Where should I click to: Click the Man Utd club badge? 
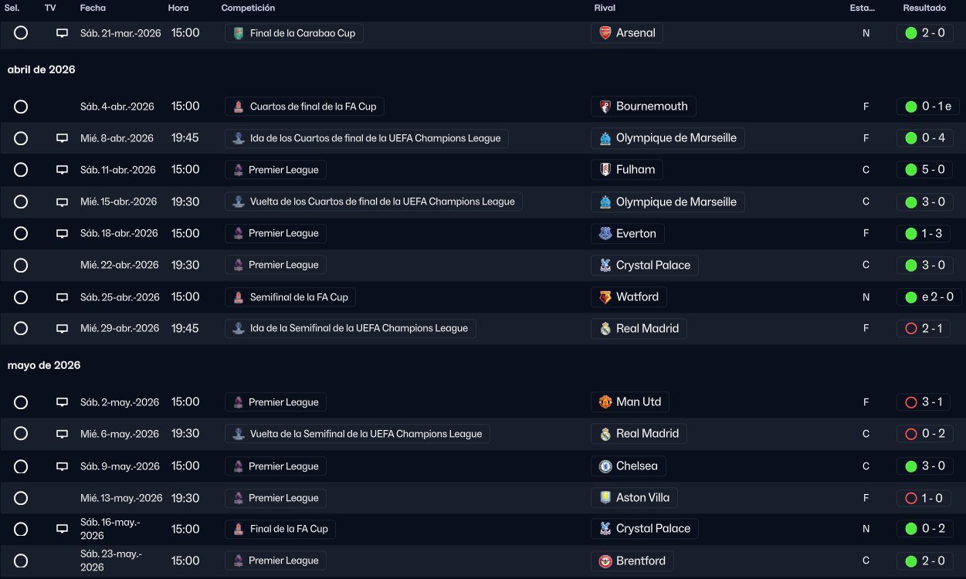pos(605,402)
